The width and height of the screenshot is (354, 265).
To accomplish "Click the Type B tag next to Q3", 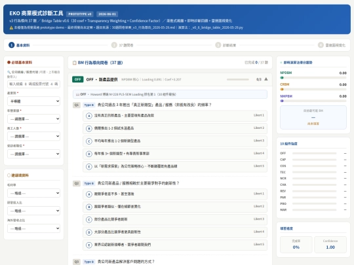I will point(89,262).
